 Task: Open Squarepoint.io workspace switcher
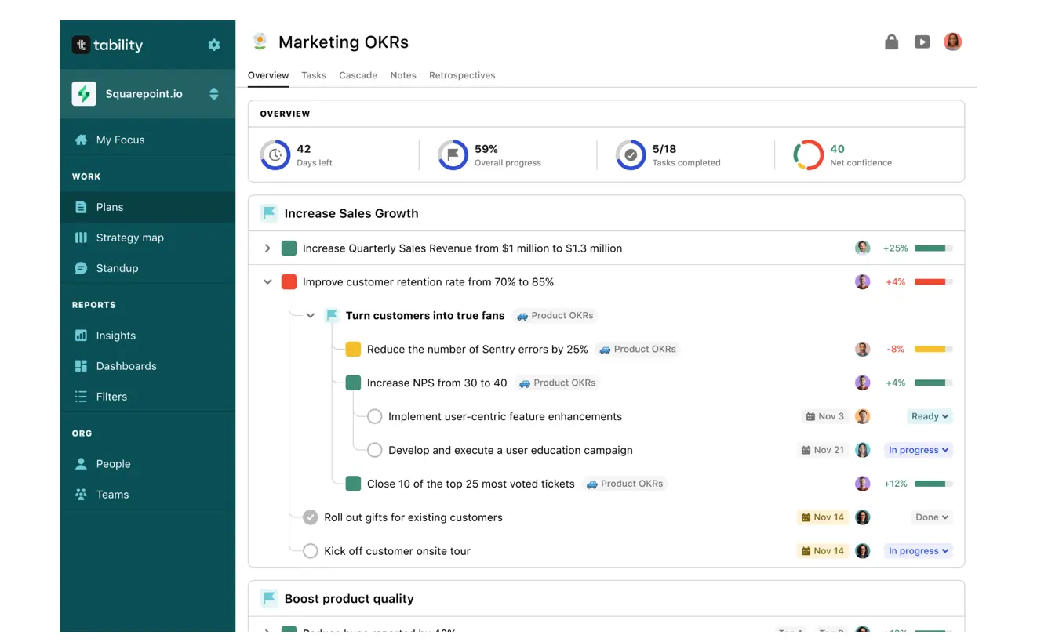pyautogui.click(x=213, y=94)
